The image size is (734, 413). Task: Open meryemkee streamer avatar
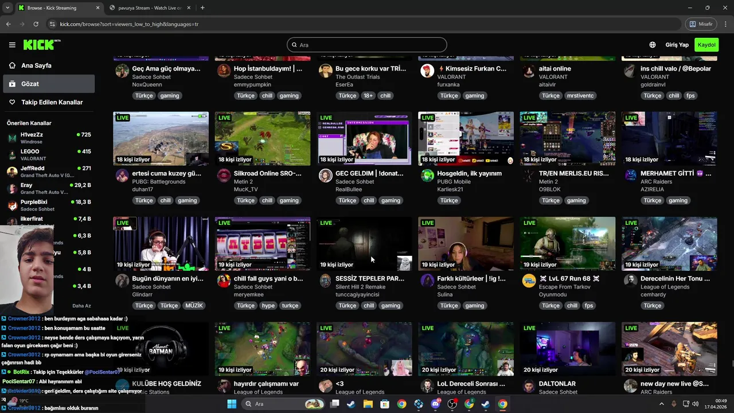click(x=224, y=280)
